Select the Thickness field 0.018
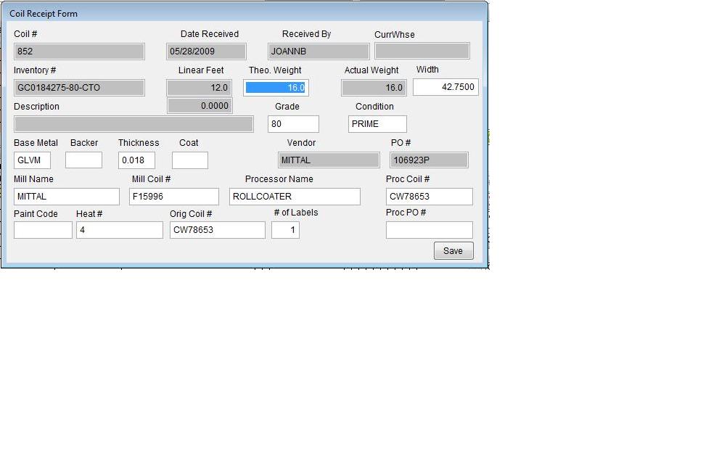719x468 pixels. pyautogui.click(x=136, y=160)
